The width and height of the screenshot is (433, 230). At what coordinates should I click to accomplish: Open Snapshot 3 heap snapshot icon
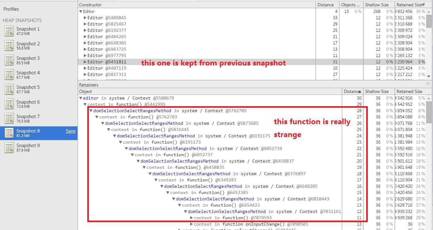[x=9, y=60]
